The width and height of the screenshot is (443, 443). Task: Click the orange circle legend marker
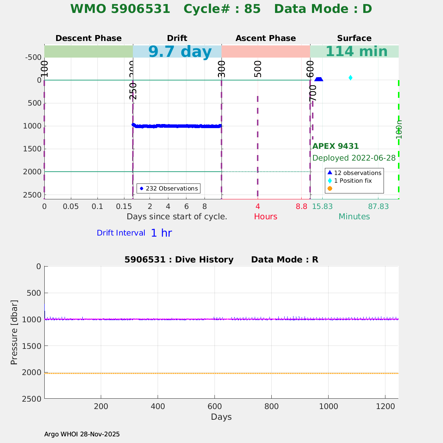tap(330, 188)
